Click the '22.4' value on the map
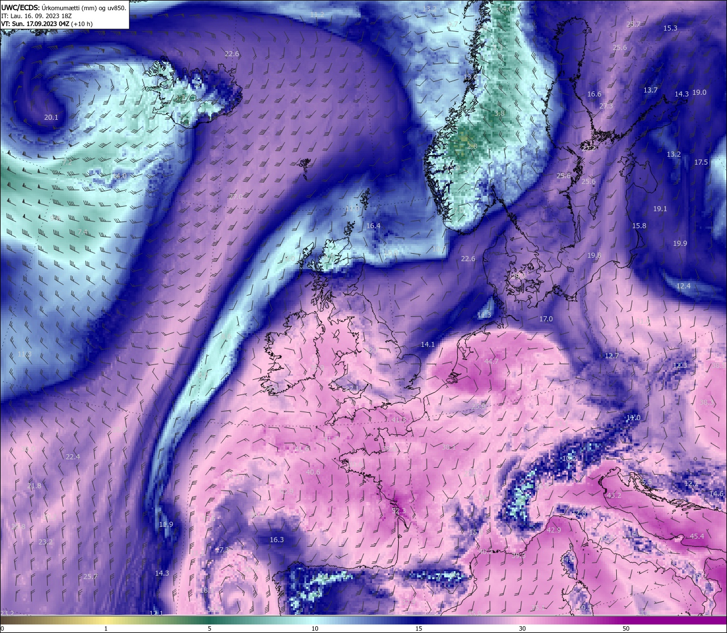Viewport: 727px width, 633px height. point(73,457)
